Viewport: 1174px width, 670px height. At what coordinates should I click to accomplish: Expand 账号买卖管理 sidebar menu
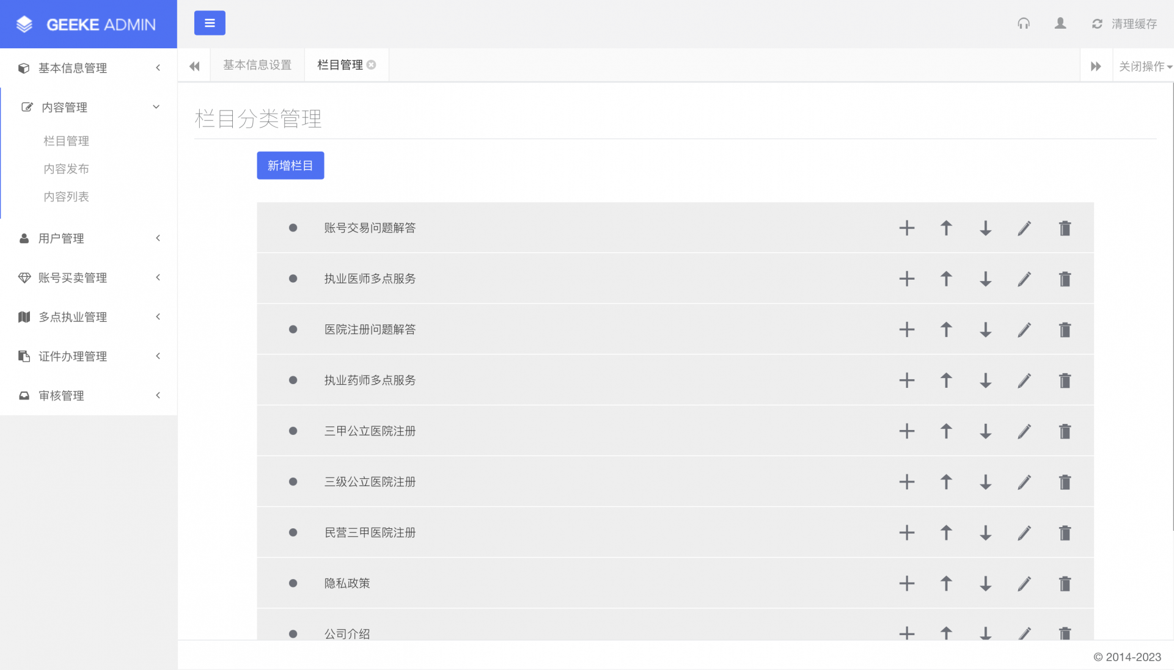tap(89, 277)
